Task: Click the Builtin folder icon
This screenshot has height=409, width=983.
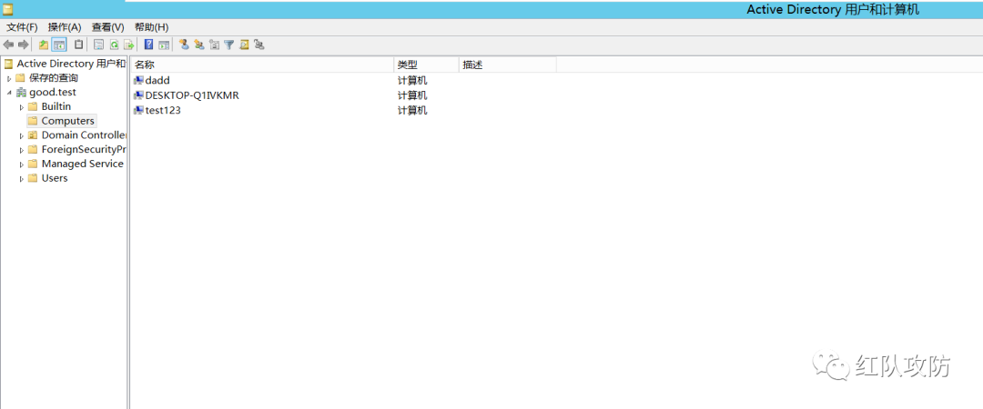Action: tap(34, 106)
